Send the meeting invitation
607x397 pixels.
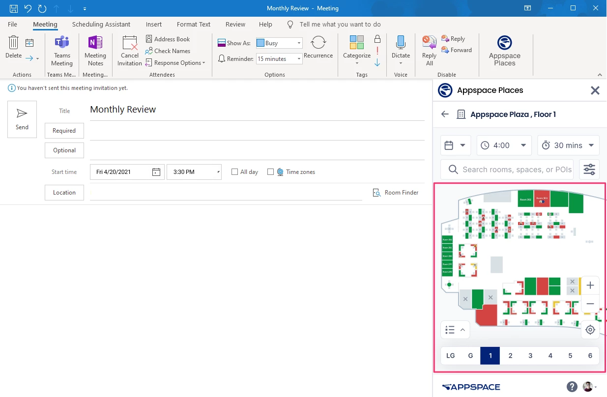click(x=22, y=119)
